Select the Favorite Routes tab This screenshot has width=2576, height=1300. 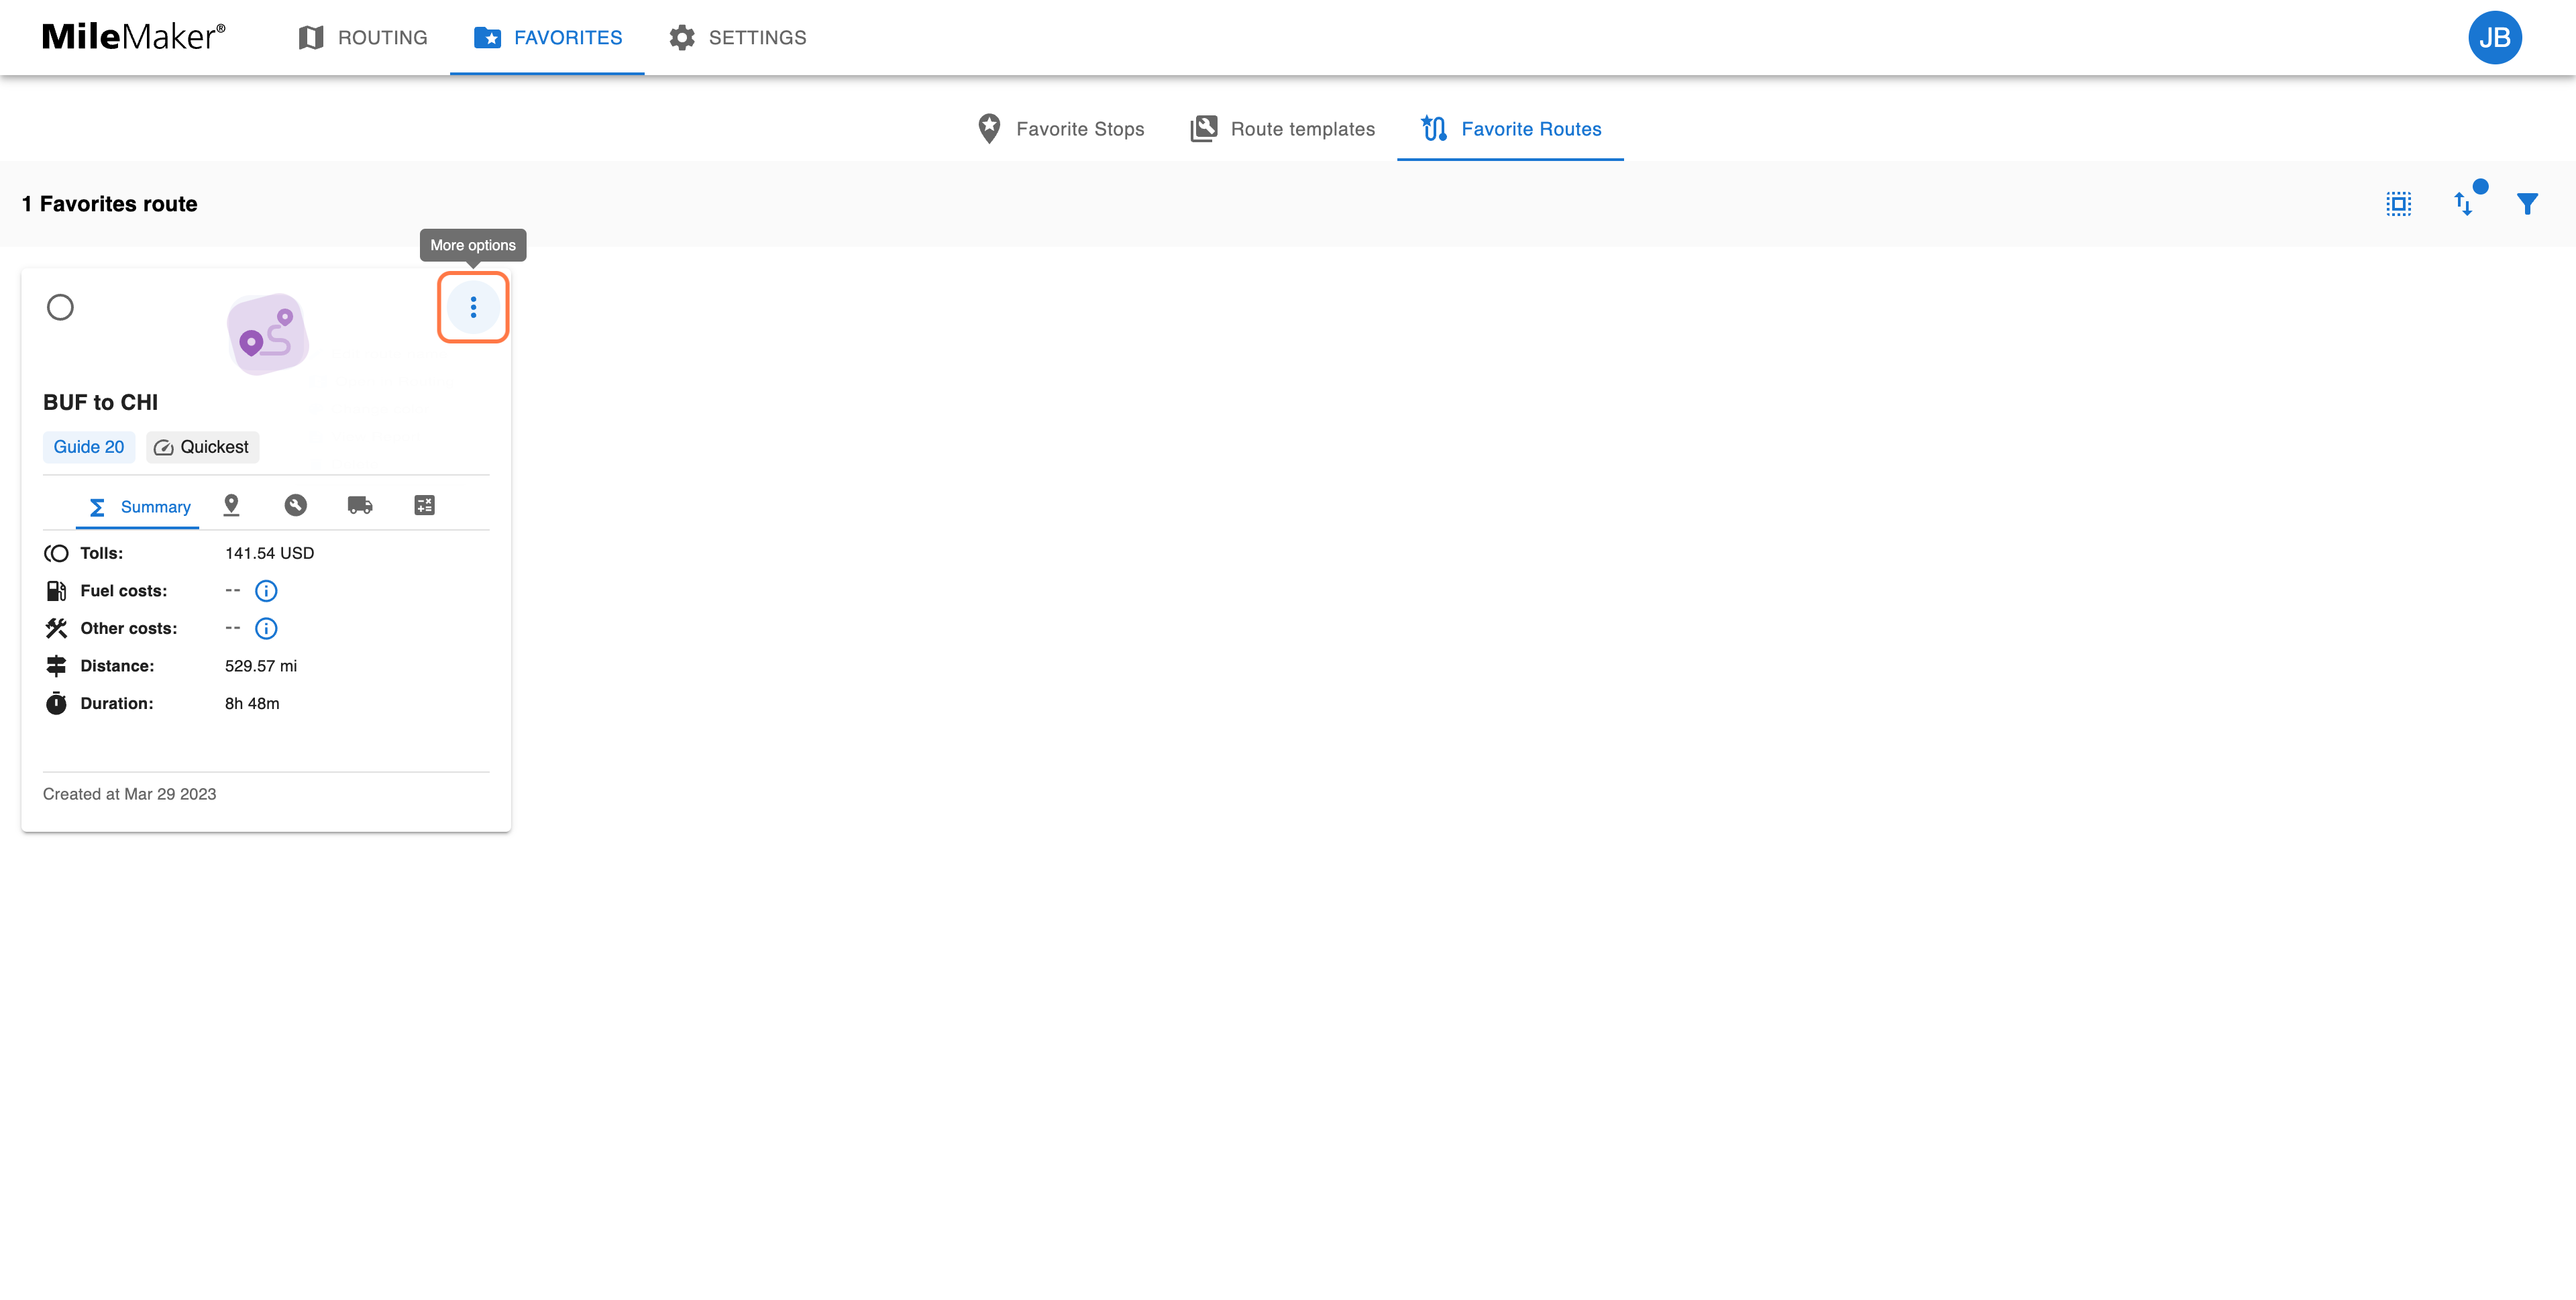pyautogui.click(x=1510, y=129)
